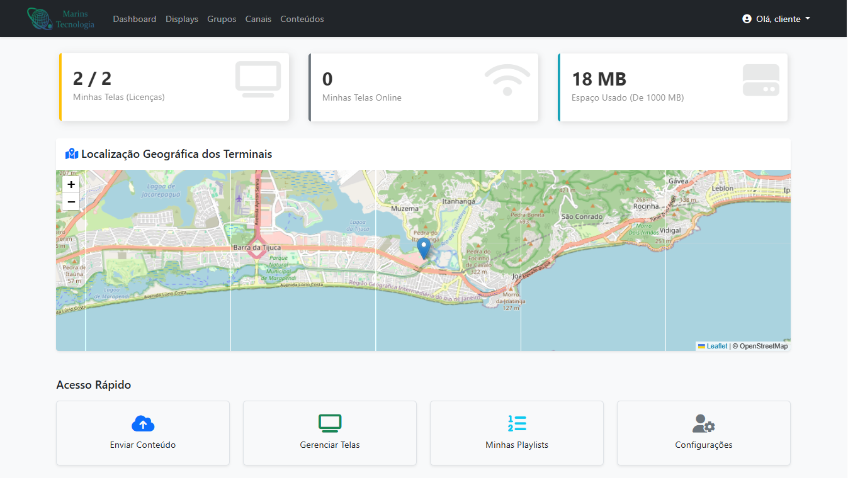Open the Leaflet attribution link
The width and height of the screenshot is (848, 478).
[716, 346]
